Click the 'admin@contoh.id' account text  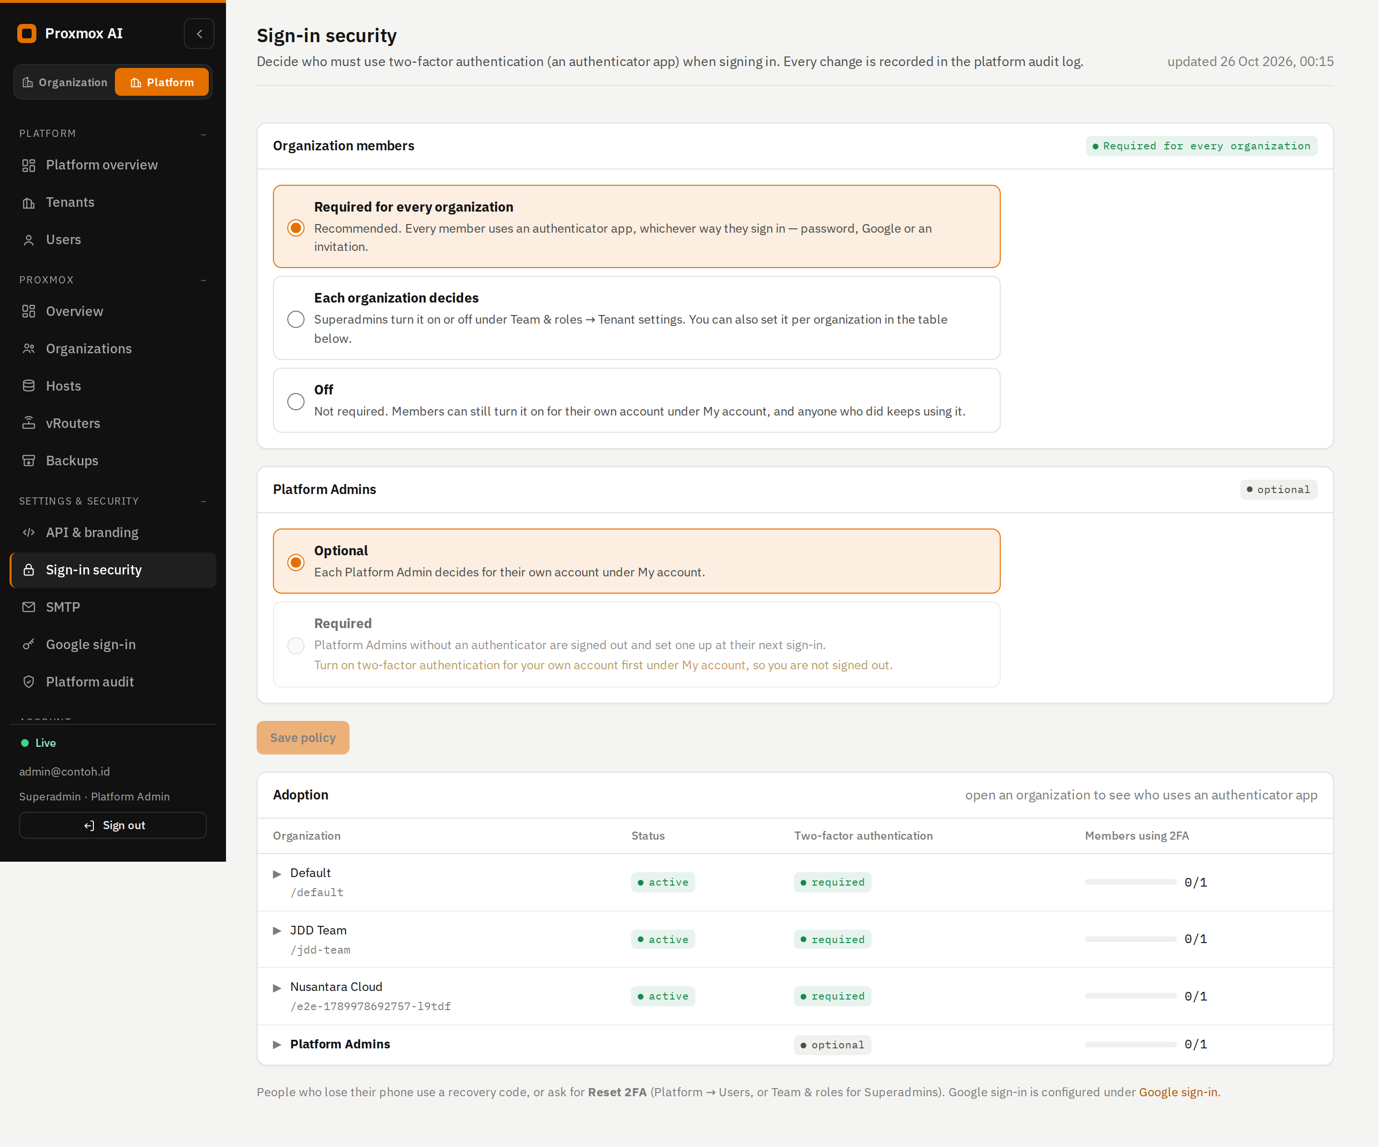point(64,772)
